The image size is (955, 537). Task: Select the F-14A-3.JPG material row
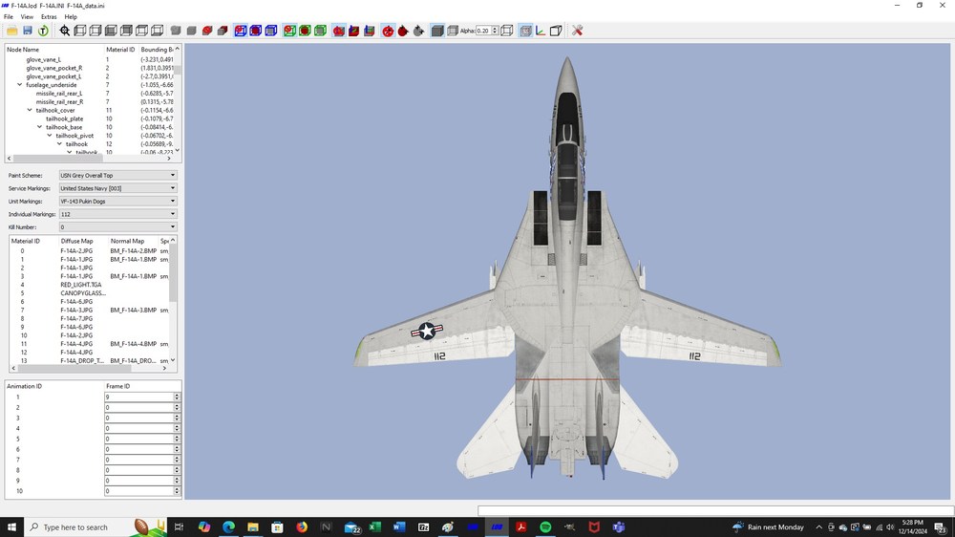pos(90,311)
